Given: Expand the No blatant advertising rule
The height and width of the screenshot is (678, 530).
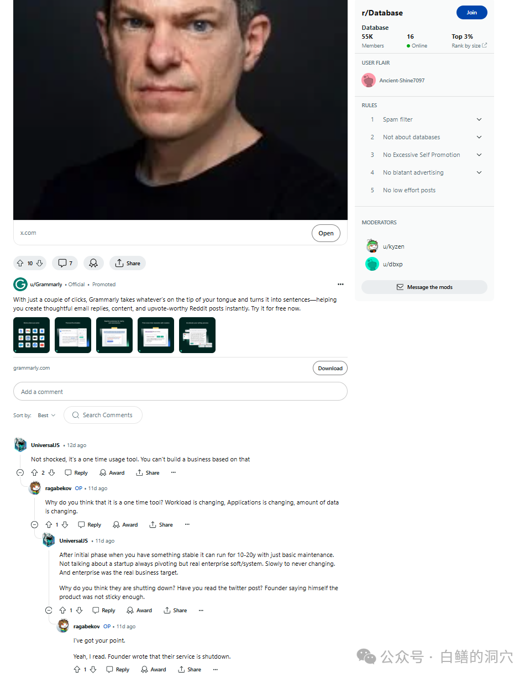Looking at the screenshot, I should 479,172.
